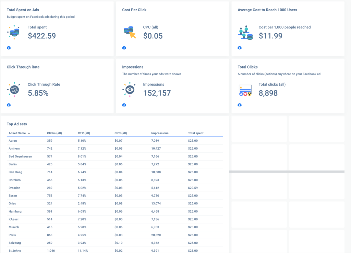This screenshot has width=351, height=253.
Task: Click Facebook logo in Total Clicks card
Action: coord(240,105)
